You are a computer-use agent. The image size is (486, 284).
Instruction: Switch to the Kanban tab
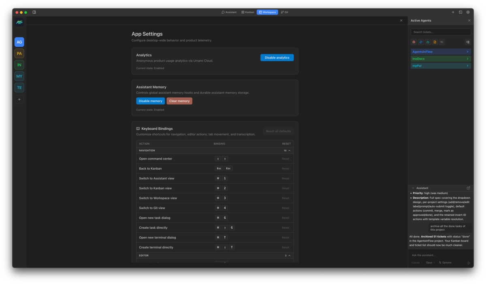tap(247, 12)
